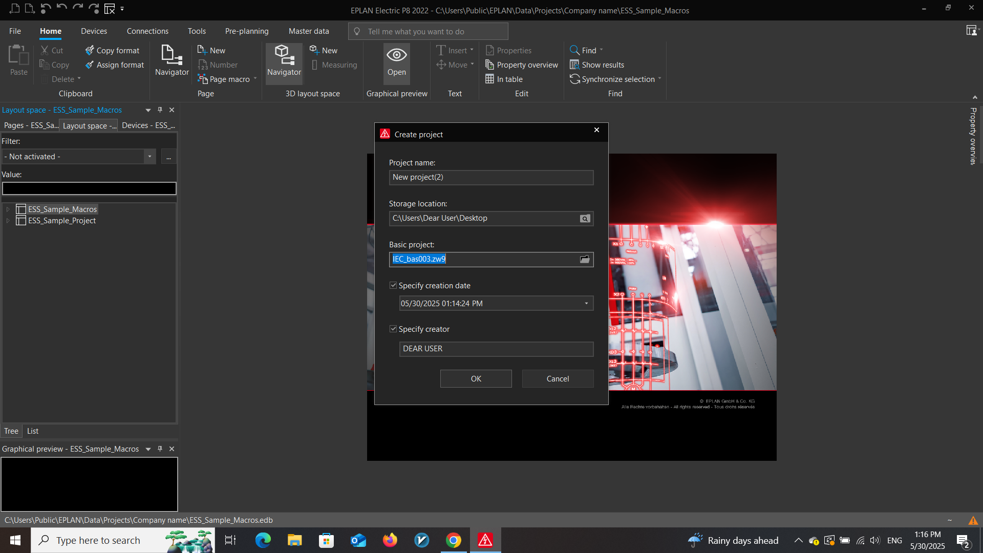Open Google Chrome from taskbar
The width and height of the screenshot is (983, 553).
click(x=453, y=540)
